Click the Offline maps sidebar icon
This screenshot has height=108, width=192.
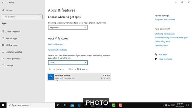coord(3,45)
